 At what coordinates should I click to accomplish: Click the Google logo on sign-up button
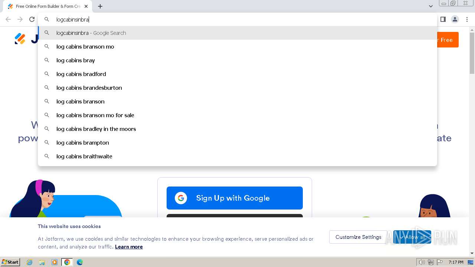click(x=181, y=198)
